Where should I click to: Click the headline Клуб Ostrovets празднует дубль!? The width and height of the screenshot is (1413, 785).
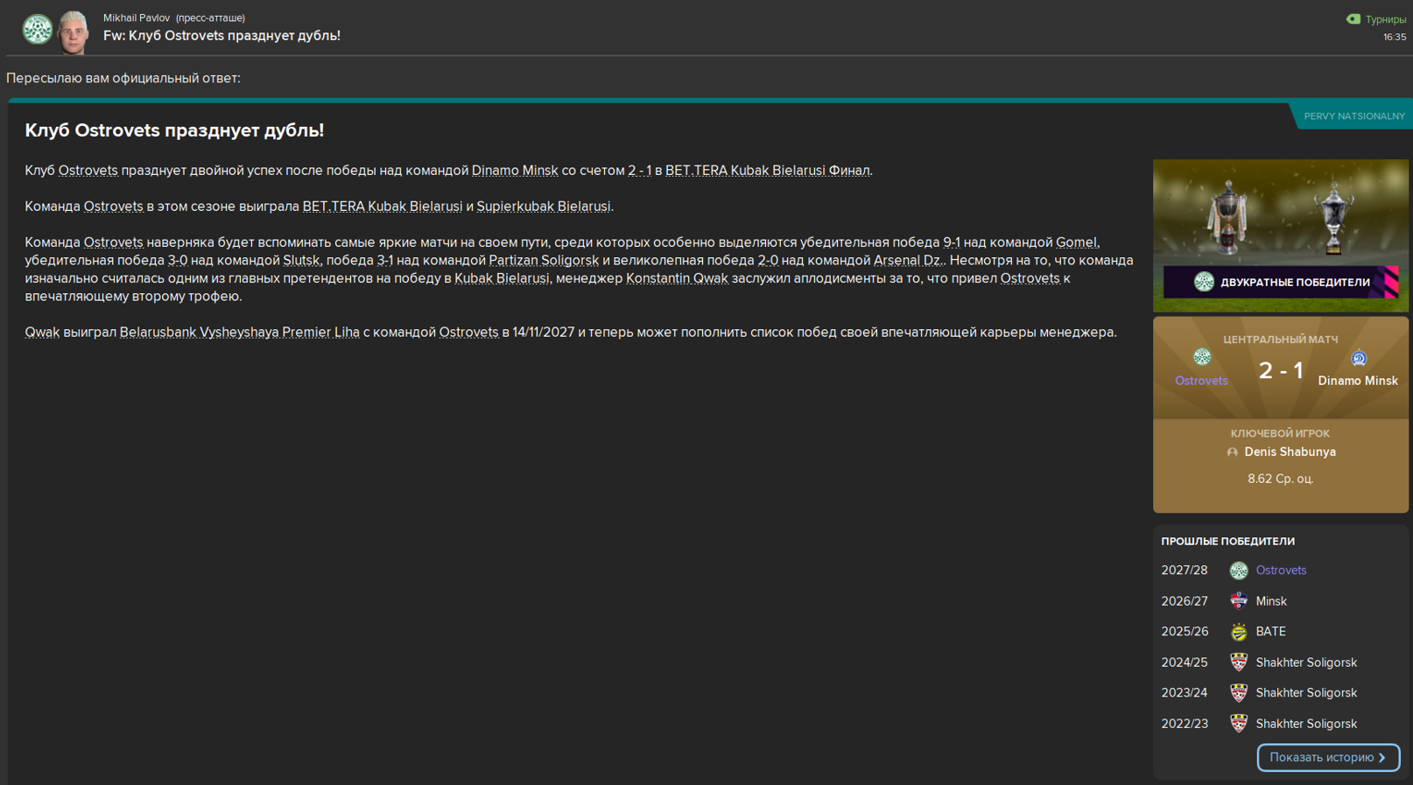[x=174, y=130]
